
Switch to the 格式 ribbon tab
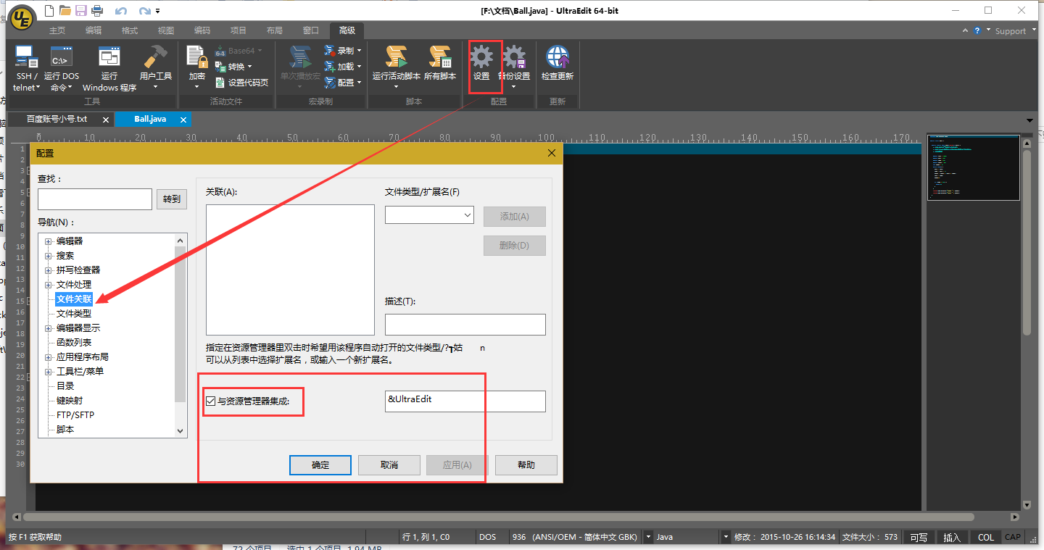pos(130,30)
